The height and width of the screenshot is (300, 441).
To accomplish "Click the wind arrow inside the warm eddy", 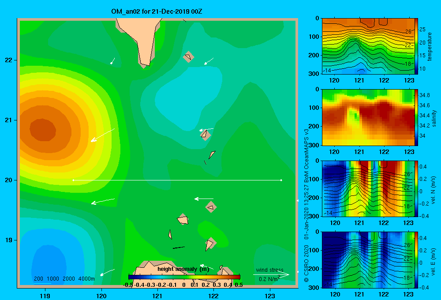I will 103,135.
